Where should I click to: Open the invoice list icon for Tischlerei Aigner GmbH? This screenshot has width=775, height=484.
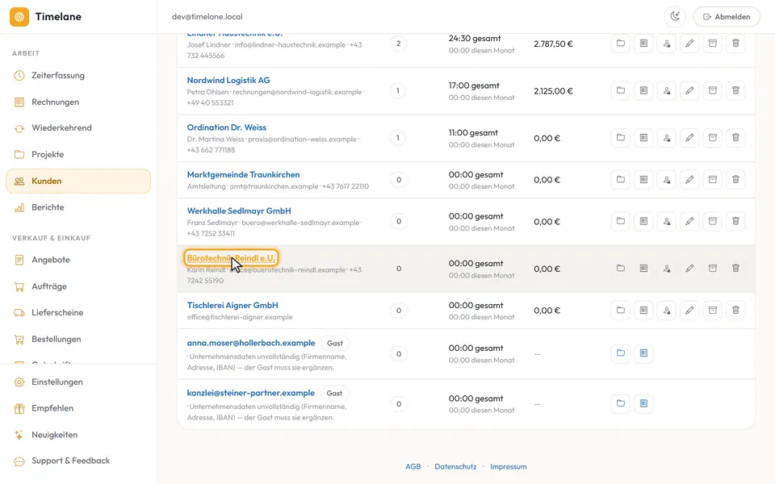click(643, 310)
